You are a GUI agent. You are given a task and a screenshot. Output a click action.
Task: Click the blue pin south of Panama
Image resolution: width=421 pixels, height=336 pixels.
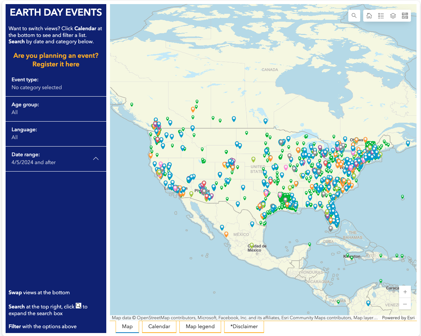368,303
